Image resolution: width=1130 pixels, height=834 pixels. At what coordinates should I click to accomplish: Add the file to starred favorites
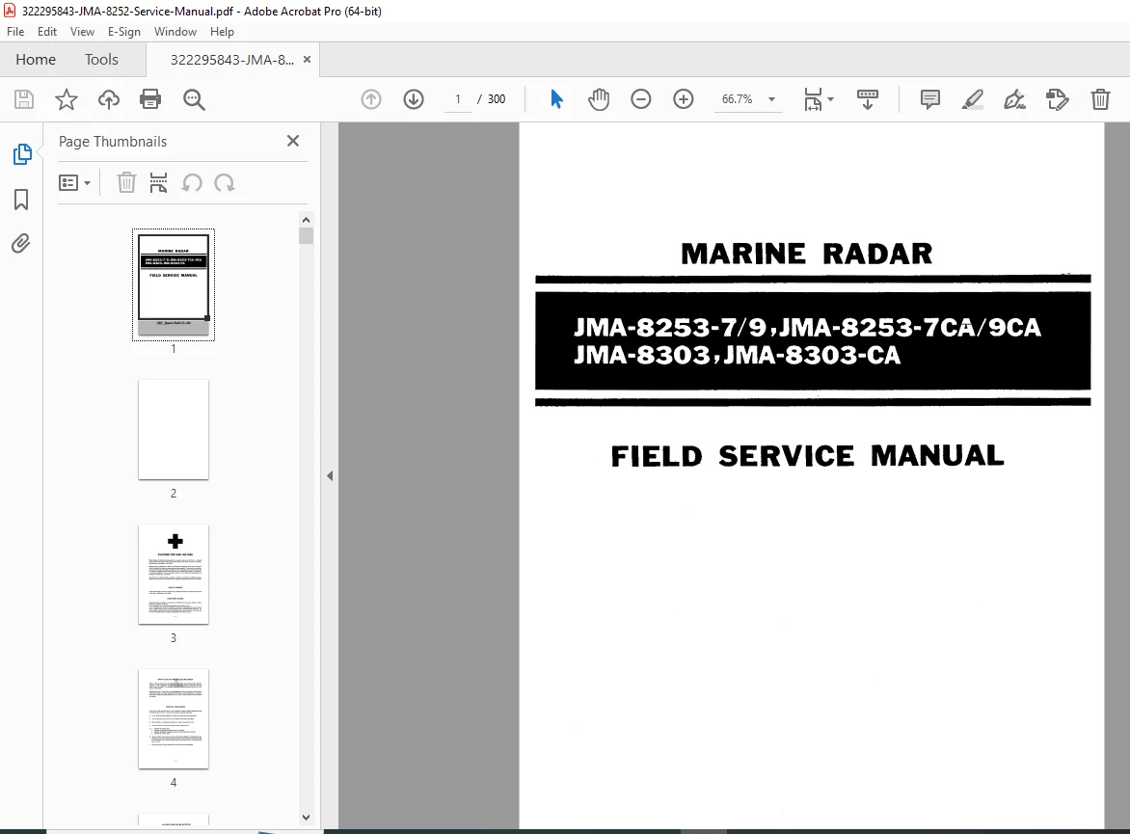pyautogui.click(x=67, y=99)
